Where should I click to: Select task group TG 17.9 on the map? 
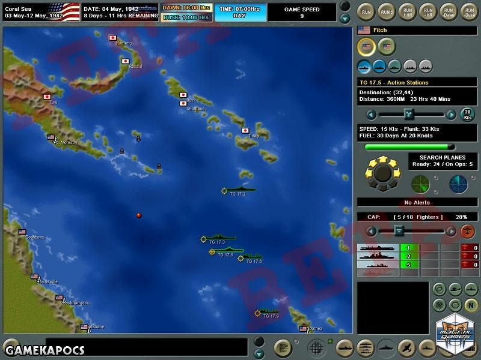coord(267,313)
